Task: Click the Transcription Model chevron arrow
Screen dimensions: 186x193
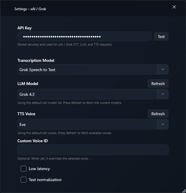Action: click(163, 69)
